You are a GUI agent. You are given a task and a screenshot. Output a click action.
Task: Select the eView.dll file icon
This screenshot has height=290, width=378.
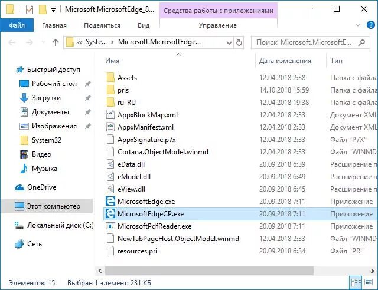tap(110, 189)
